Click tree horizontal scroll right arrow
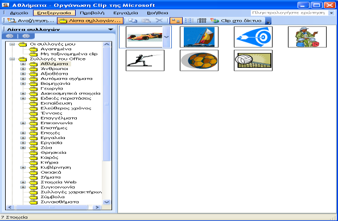This screenshot has width=338, height=221. (x=97, y=207)
